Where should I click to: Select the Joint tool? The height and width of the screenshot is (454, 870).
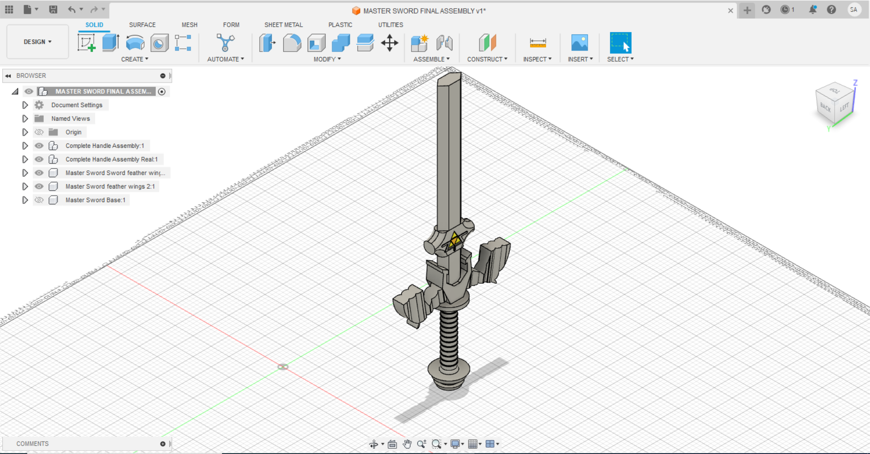[445, 43]
